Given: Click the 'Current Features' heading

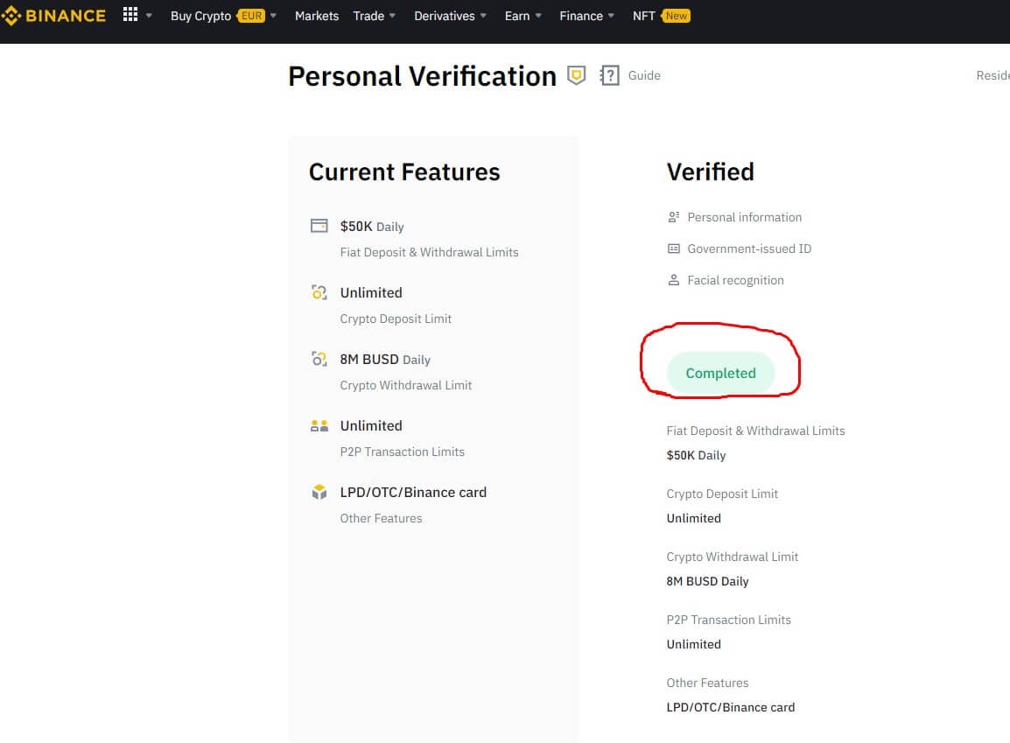Looking at the screenshot, I should pyautogui.click(x=404, y=172).
